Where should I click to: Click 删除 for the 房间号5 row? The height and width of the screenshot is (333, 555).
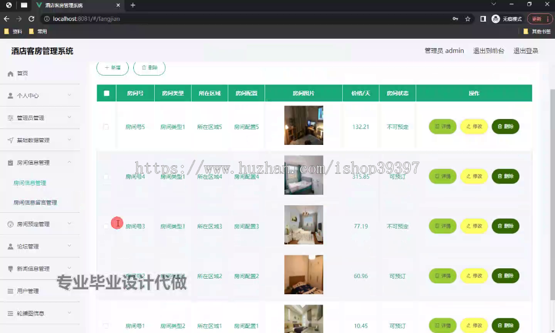coord(506,126)
